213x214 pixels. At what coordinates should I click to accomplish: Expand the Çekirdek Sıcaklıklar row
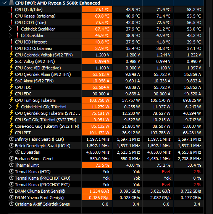10,29
